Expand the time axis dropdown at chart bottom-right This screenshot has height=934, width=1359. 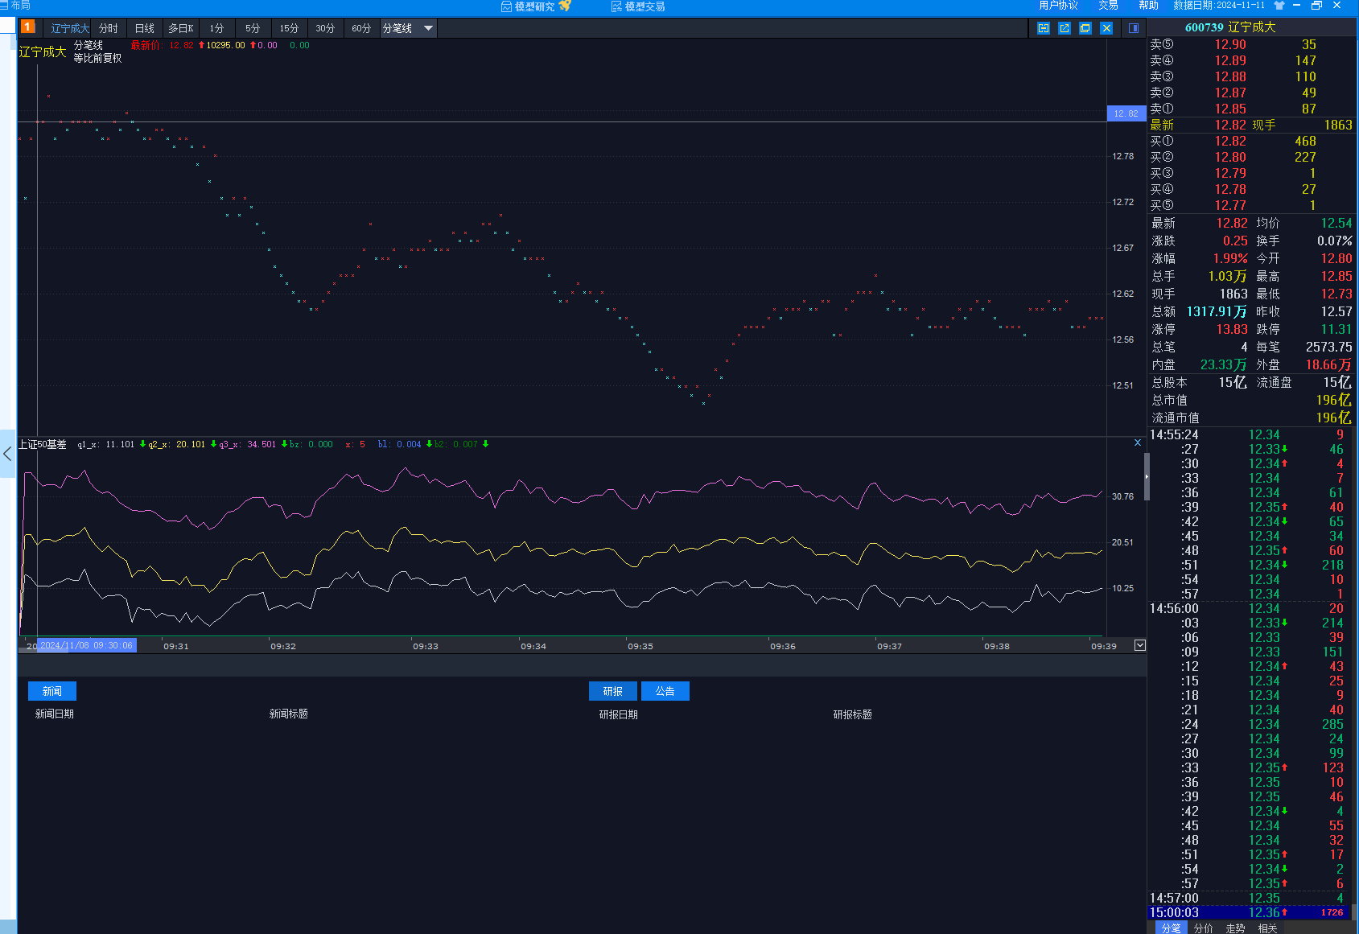(x=1139, y=645)
